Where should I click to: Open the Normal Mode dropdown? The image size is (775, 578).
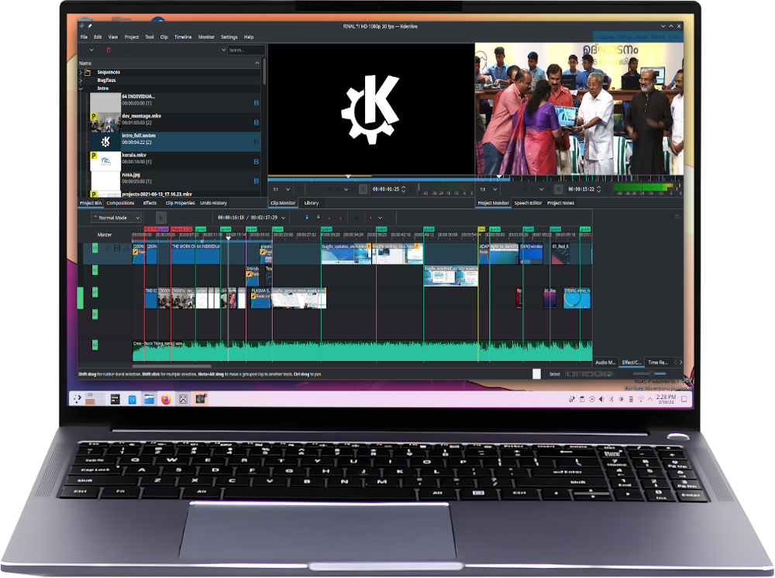tap(116, 218)
